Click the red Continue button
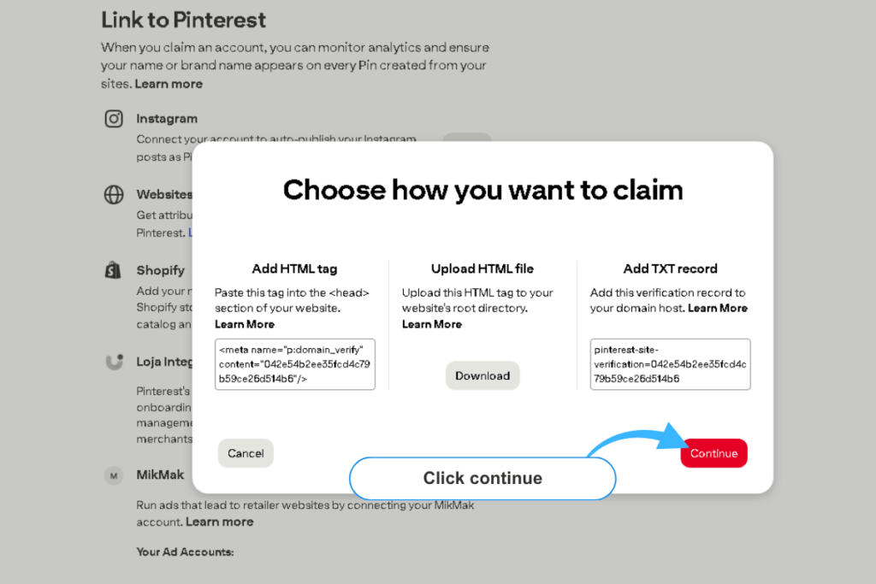Screen dimensions: 876x584 (x=713, y=453)
